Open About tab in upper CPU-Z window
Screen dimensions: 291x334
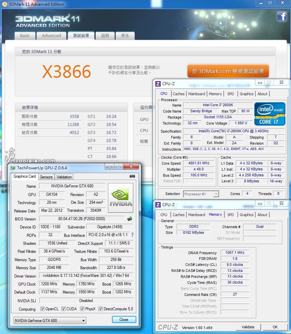coord(262,94)
